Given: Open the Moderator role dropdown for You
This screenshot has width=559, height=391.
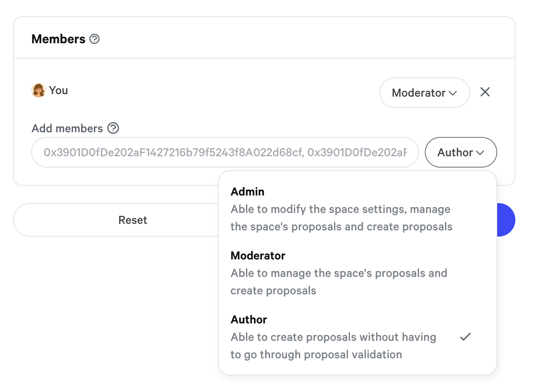Looking at the screenshot, I should (424, 93).
